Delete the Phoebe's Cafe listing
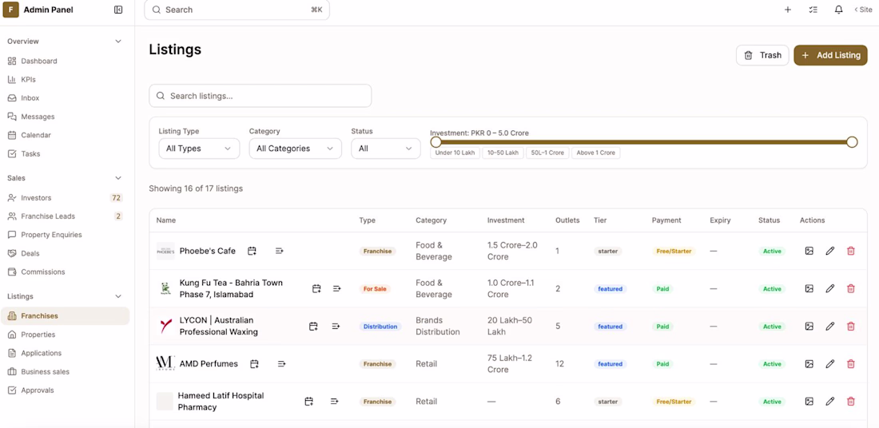The height and width of the screenshot is (428, 879). (851, 251)
